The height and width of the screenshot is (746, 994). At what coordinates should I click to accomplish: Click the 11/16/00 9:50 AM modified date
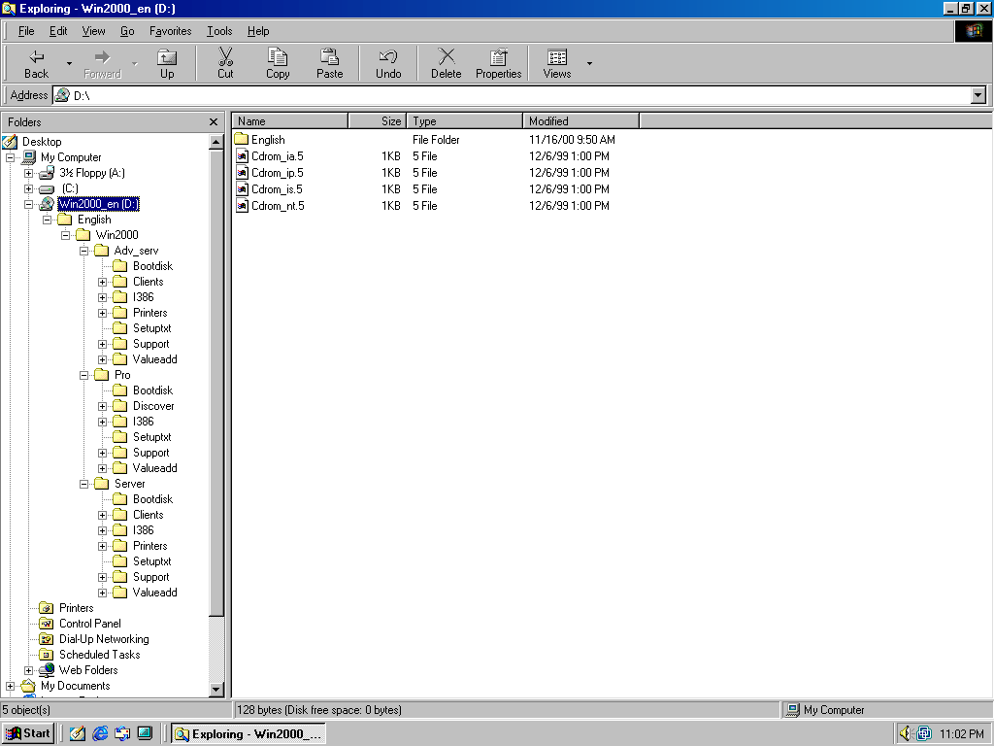572,140
